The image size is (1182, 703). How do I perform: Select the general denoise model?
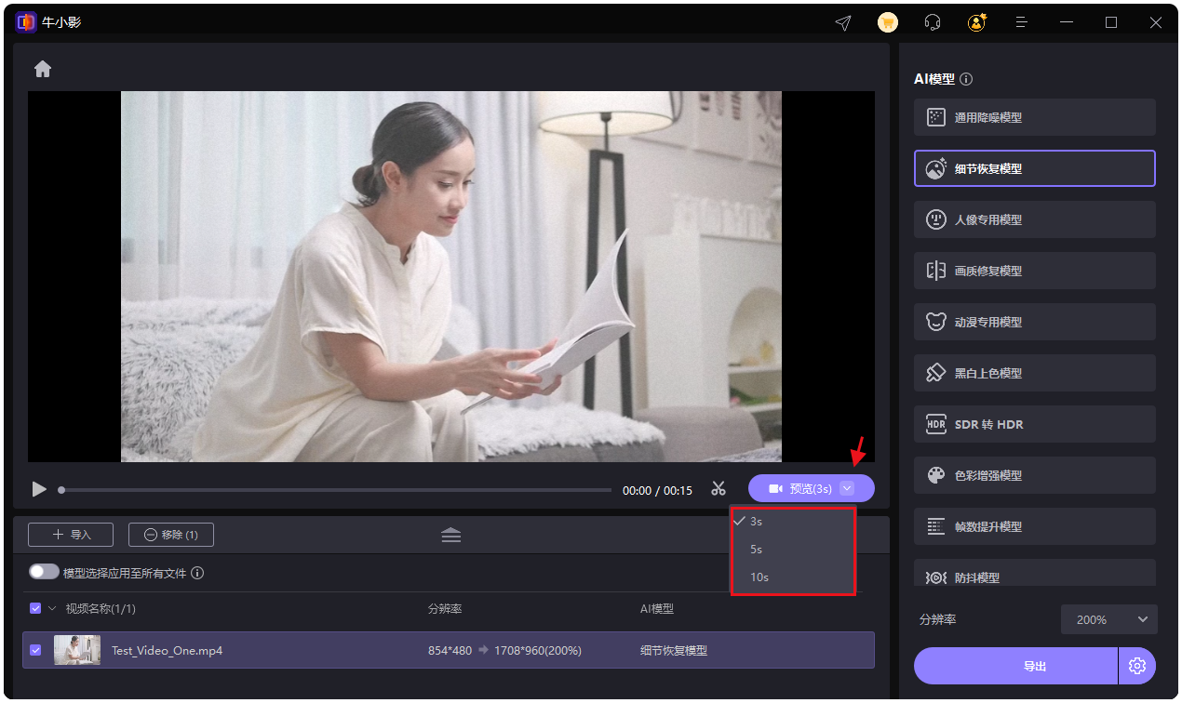(1035, 117)
